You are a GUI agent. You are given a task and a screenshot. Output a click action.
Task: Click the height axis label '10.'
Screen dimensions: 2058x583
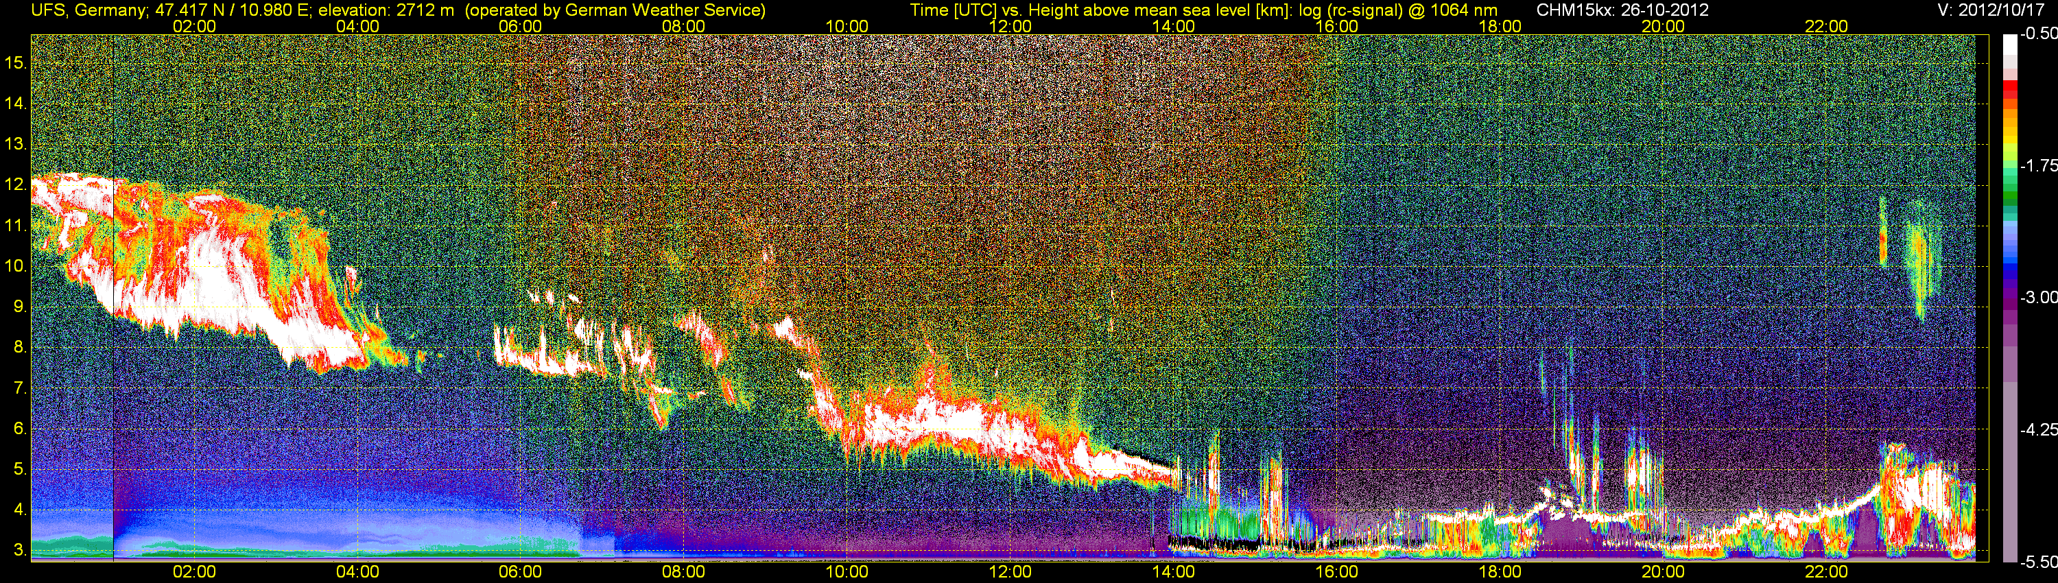coord(16,265)
